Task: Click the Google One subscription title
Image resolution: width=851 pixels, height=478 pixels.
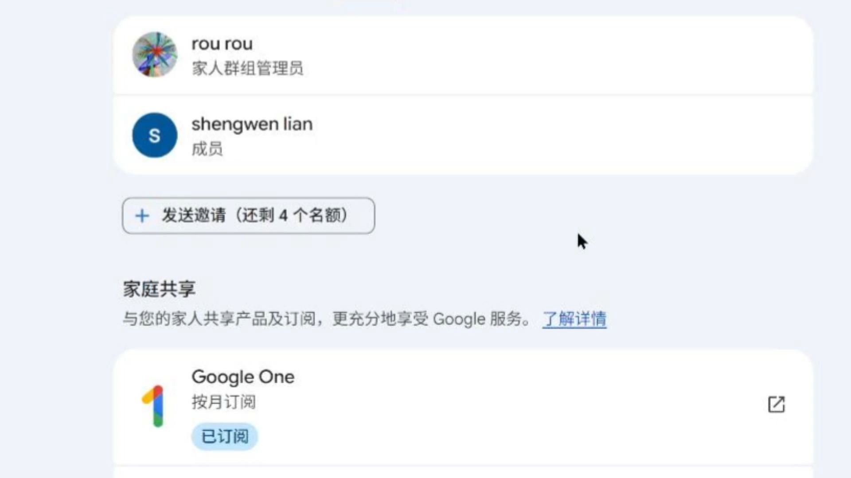Action: pyautogui.click(x=243, y=377)
